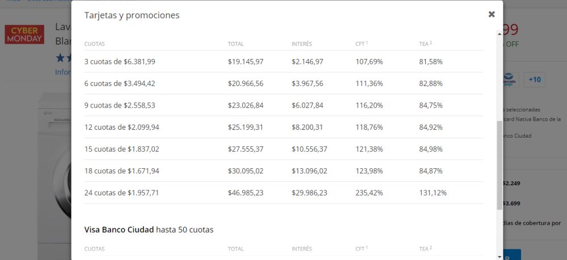Click the Visa Banco Ciudad hasta 50 cuotas heading
The width and height of the screenshot is (567, 260).
149,229
